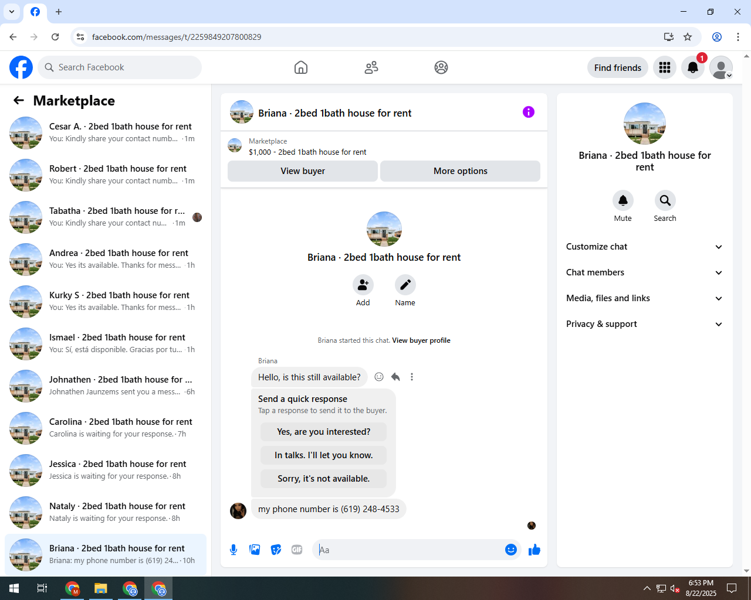Expand Privacy & support section

644,324
